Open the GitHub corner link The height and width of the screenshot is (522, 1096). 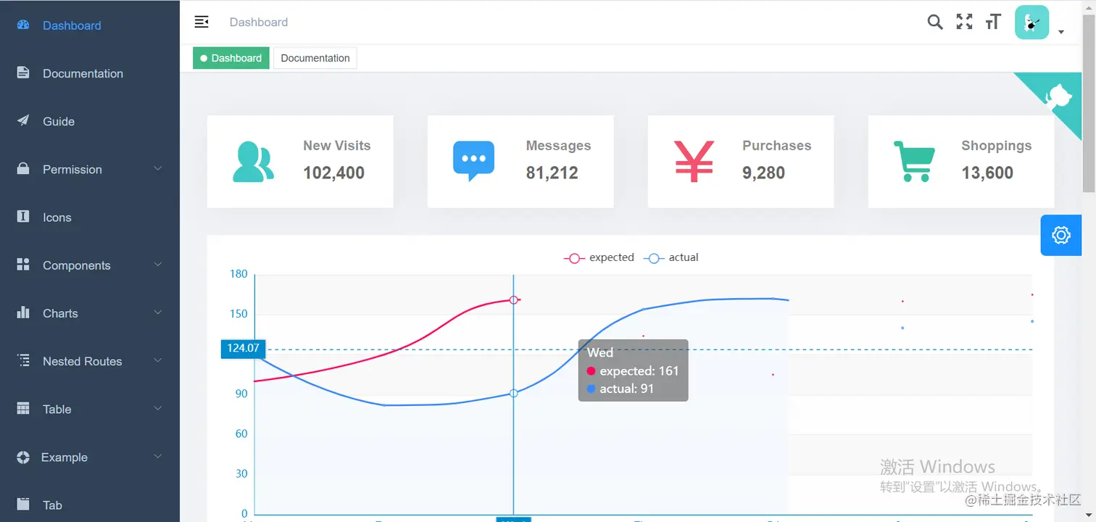(x=1058, y=96)
